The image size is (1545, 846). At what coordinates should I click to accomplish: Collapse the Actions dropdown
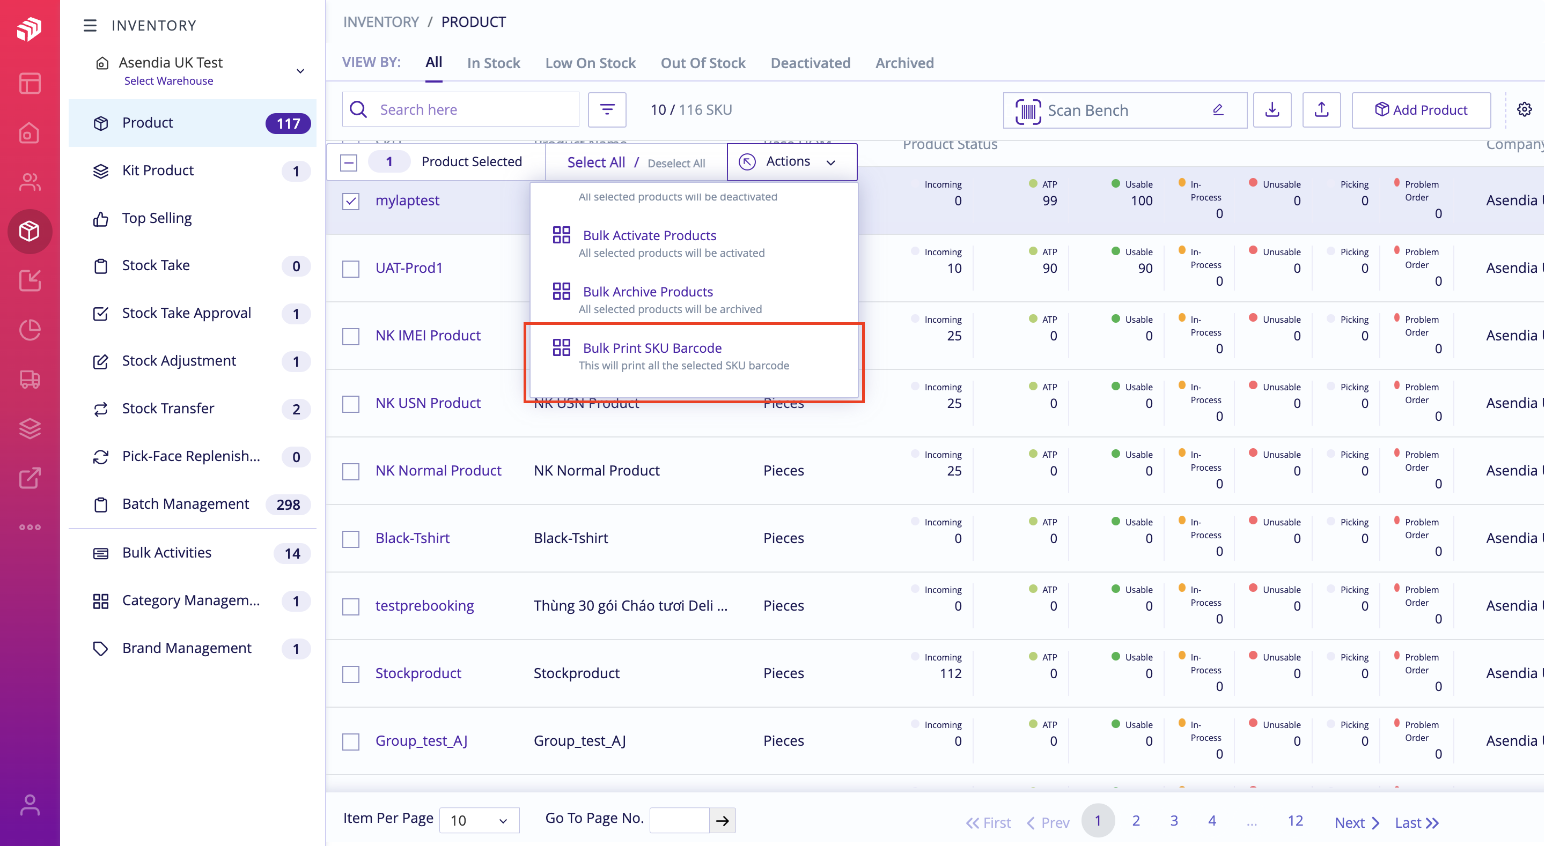(792, 161)
